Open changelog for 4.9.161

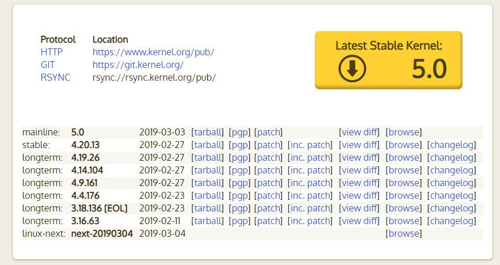pyautogui.click(x=452, y=183)
